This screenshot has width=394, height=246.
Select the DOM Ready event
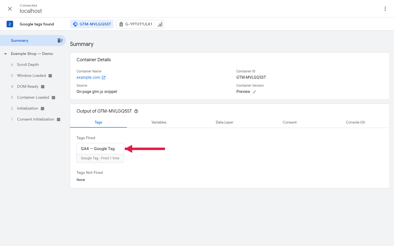[x=28, y=86]
